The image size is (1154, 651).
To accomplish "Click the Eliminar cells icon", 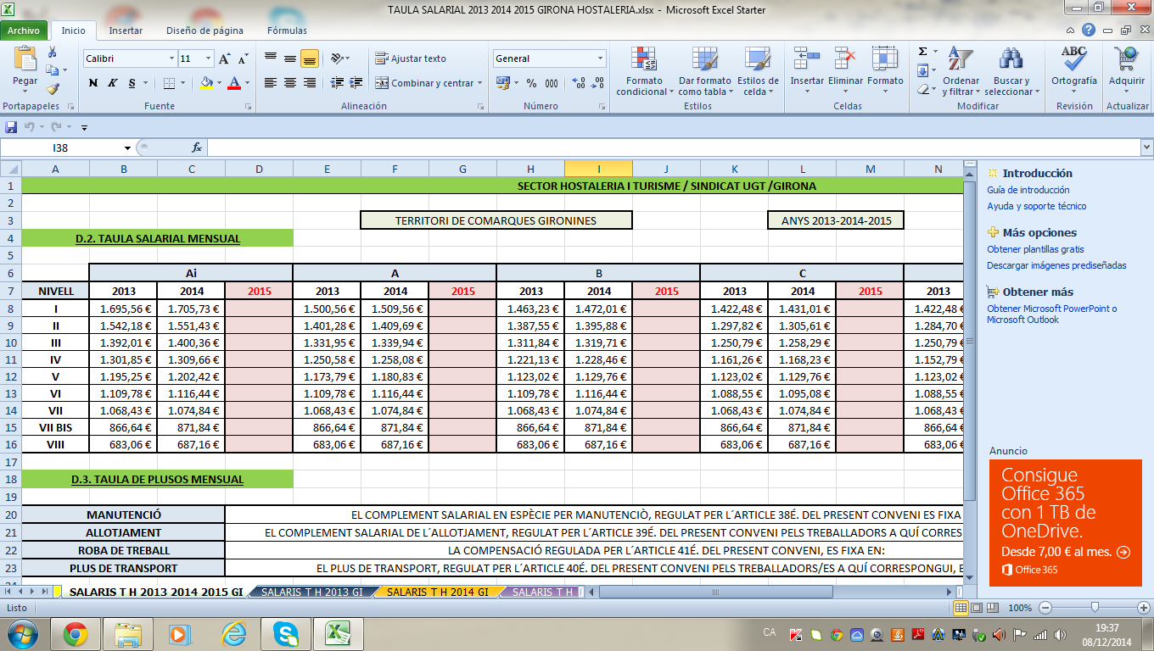I will (845, 58).
